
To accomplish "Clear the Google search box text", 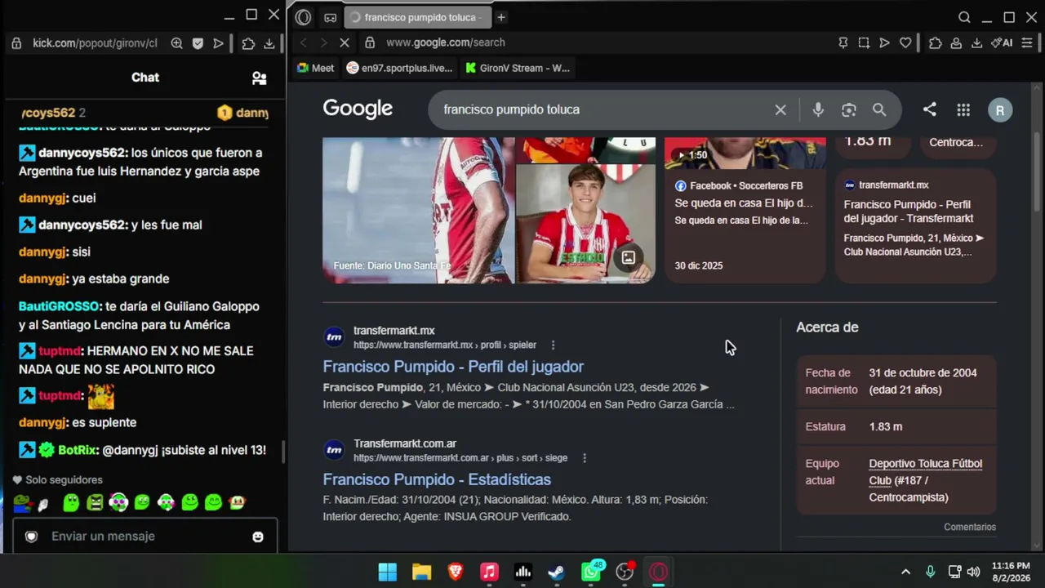I will click(x=780, y=109).
